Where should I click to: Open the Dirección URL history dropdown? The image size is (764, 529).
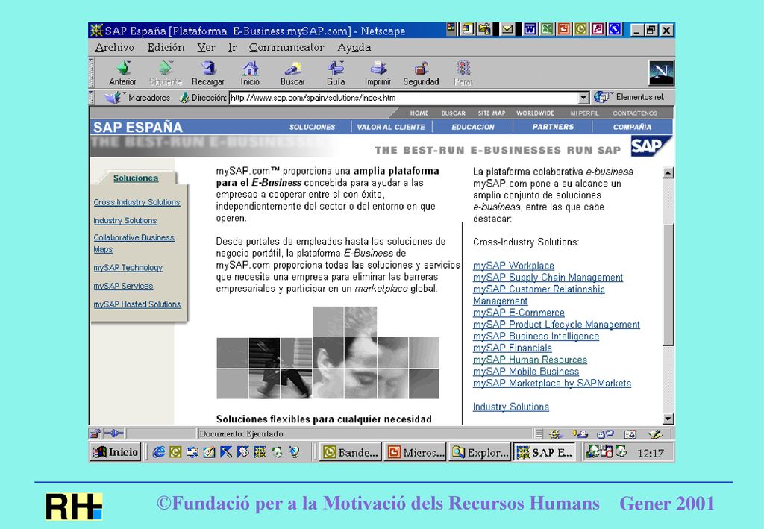[583, 98]
